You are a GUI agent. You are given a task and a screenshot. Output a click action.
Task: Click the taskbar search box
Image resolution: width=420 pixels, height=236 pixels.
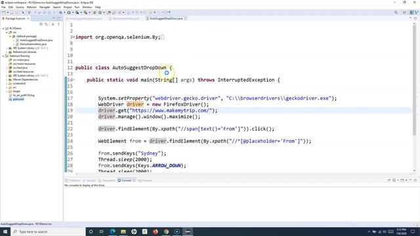[x=48, y=231]
